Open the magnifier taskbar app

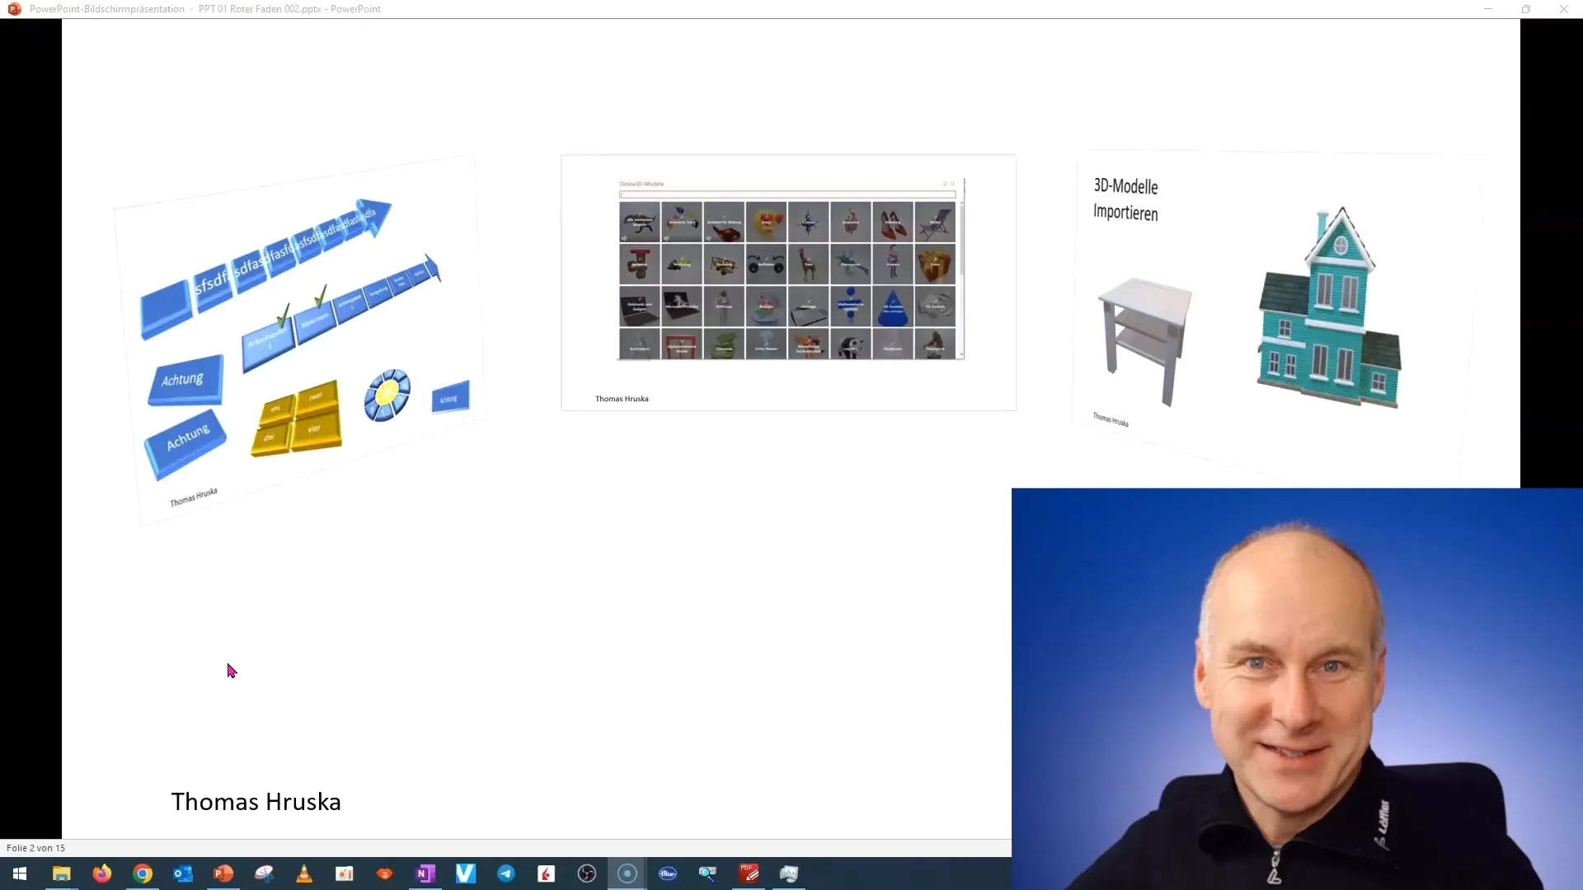click(x=707, y=874)
